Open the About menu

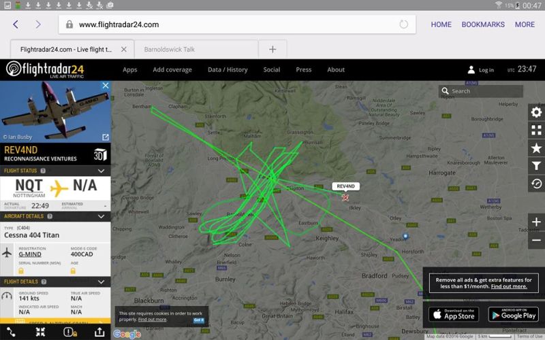(336, 70)
